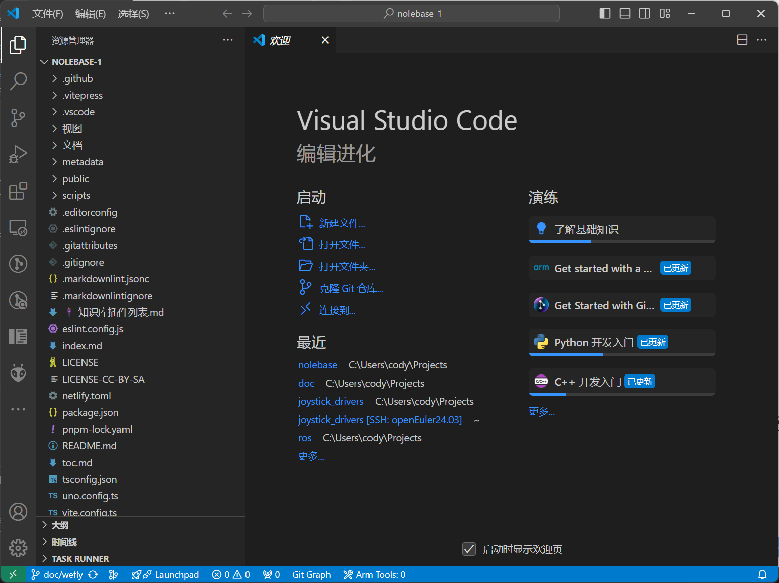
Task: Toggle the bottom panel layout button
Action: (x=625, y=14)
